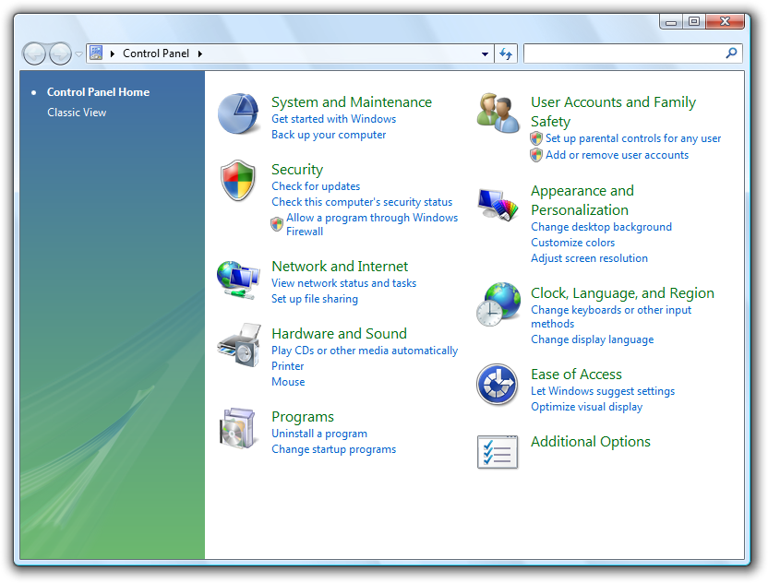
Task: Click the Refresh button beside address bar
Action: pos(506,54)
